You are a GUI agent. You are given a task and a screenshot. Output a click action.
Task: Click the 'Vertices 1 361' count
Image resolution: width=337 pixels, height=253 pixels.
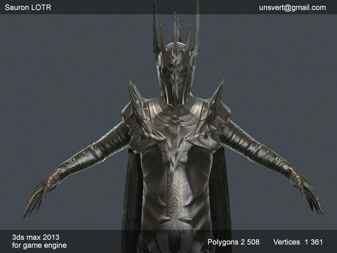[298, 242]
